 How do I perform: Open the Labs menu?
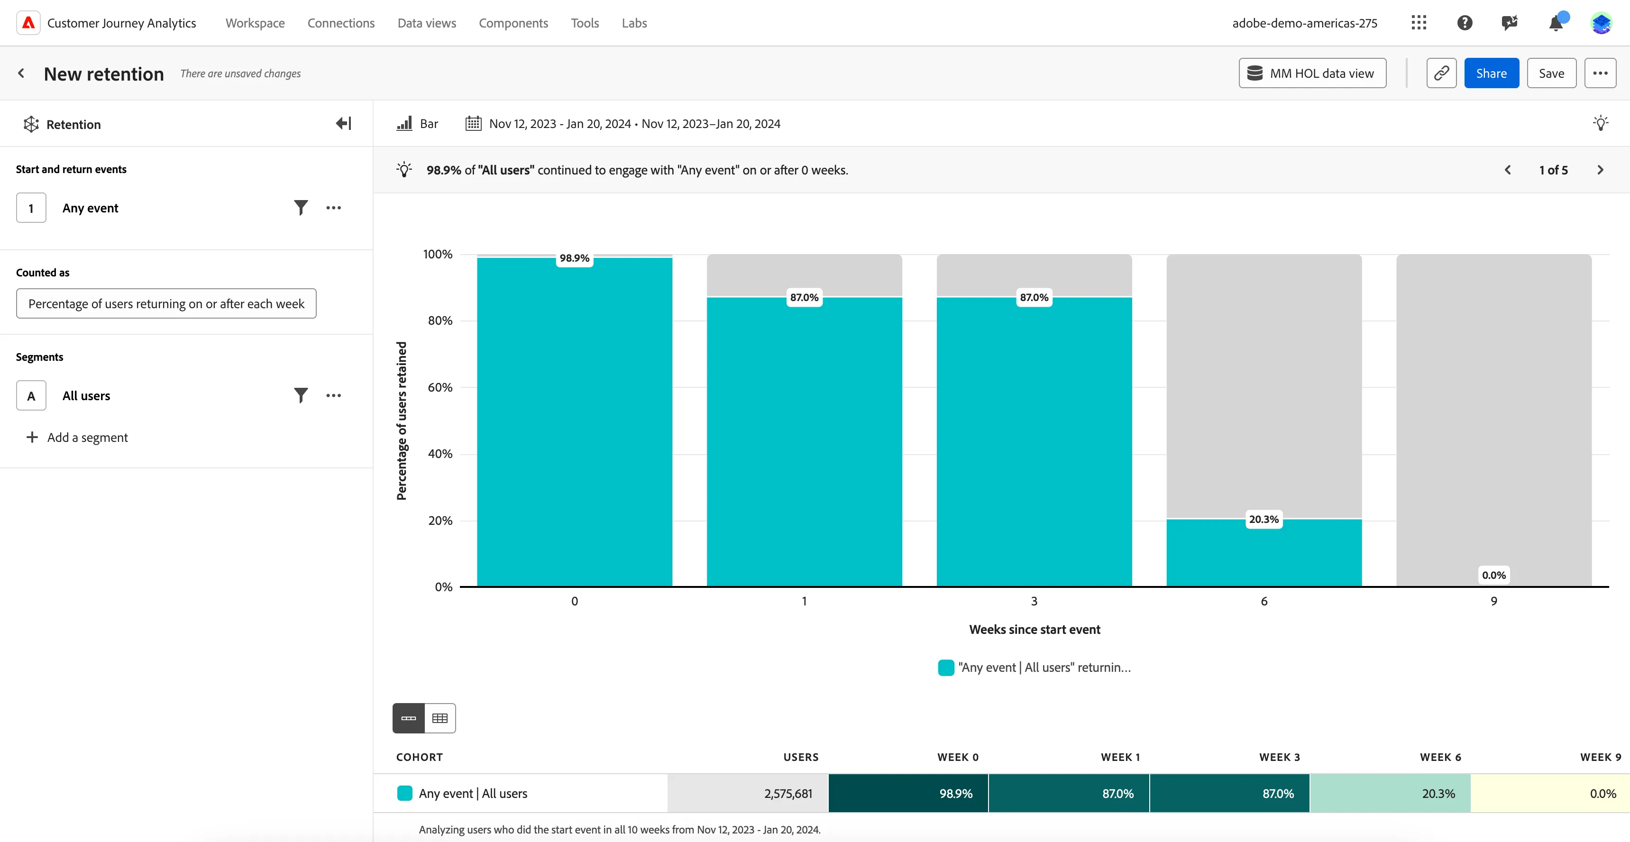click(x=634, y=23)
